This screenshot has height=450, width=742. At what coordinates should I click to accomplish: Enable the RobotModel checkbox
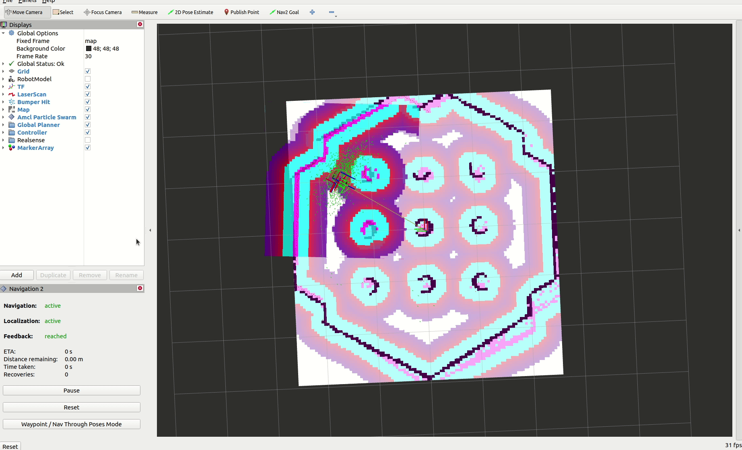pyautogui.click(x=88, y=79)
